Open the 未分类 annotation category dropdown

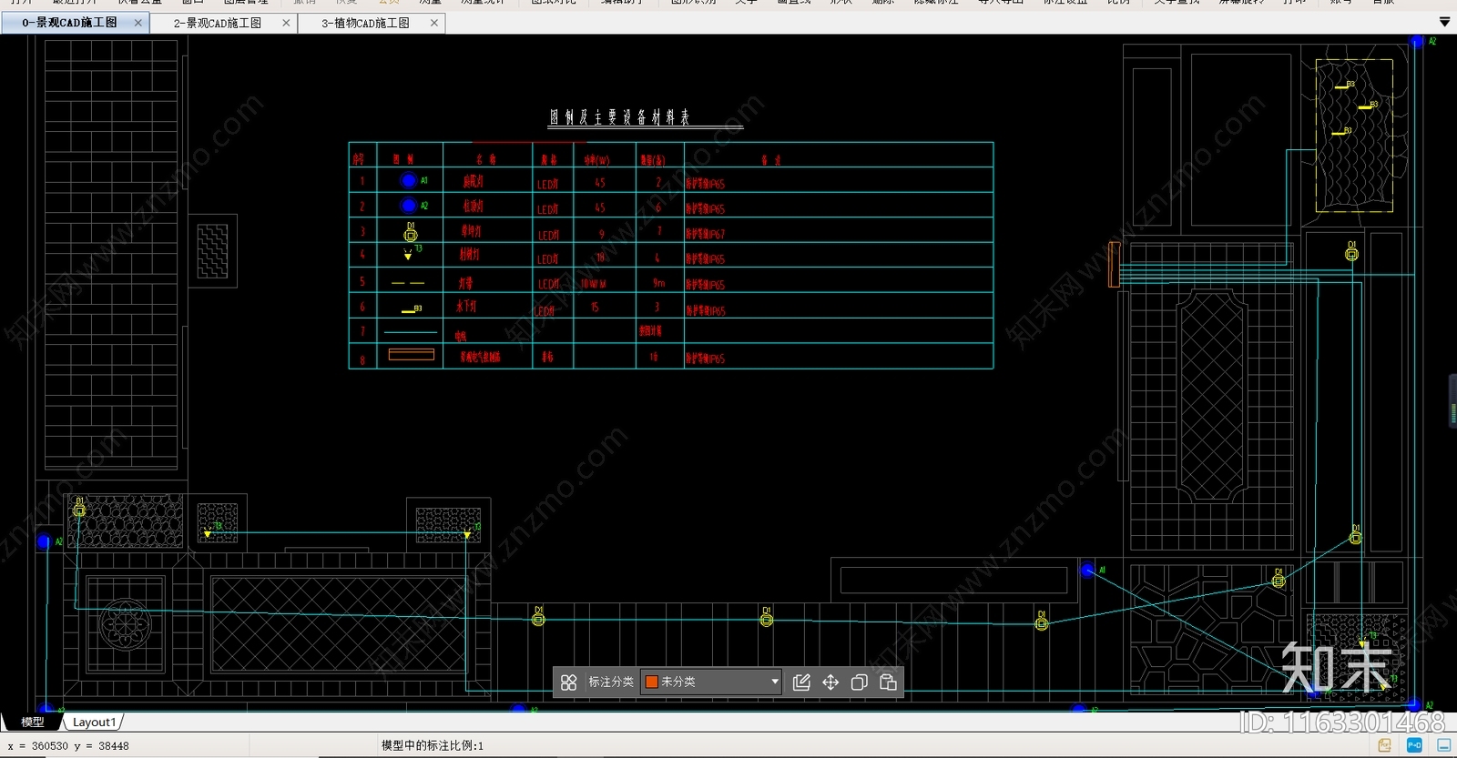tap(711, 682)
